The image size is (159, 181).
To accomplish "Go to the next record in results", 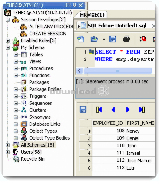I will (128, 110).
